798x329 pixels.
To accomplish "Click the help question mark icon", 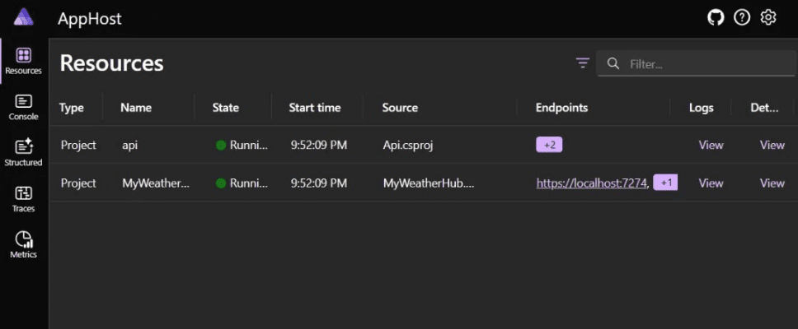I will click(742, 17).
